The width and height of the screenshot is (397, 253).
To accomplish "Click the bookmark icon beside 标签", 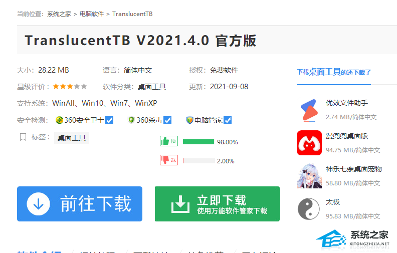I will click(x=23, y=137).
